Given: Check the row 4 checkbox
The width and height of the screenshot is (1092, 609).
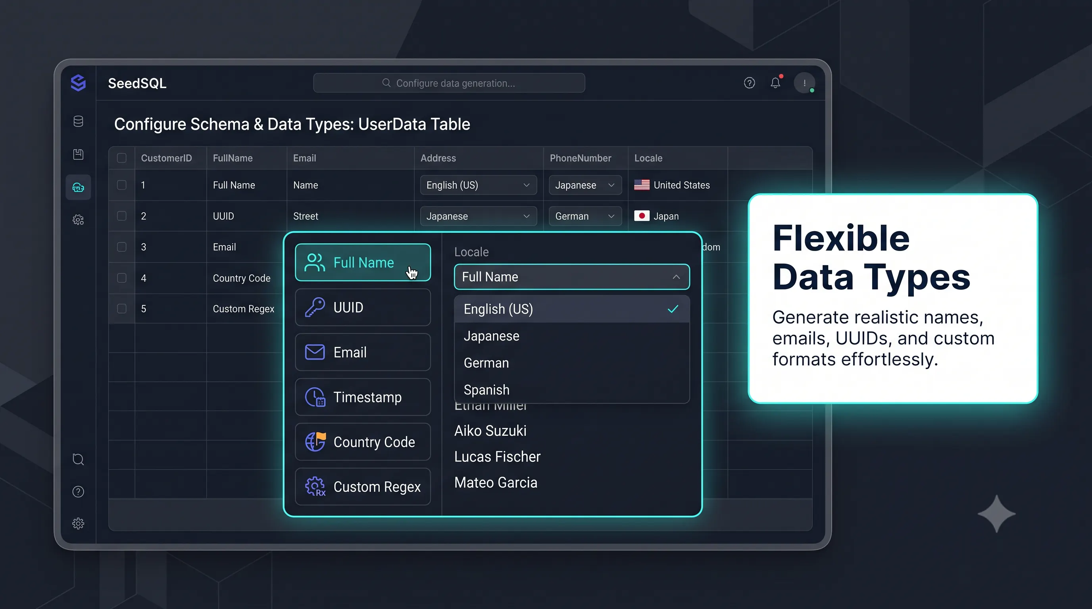Looking at the screenshot, I should [x=122, y=278].
